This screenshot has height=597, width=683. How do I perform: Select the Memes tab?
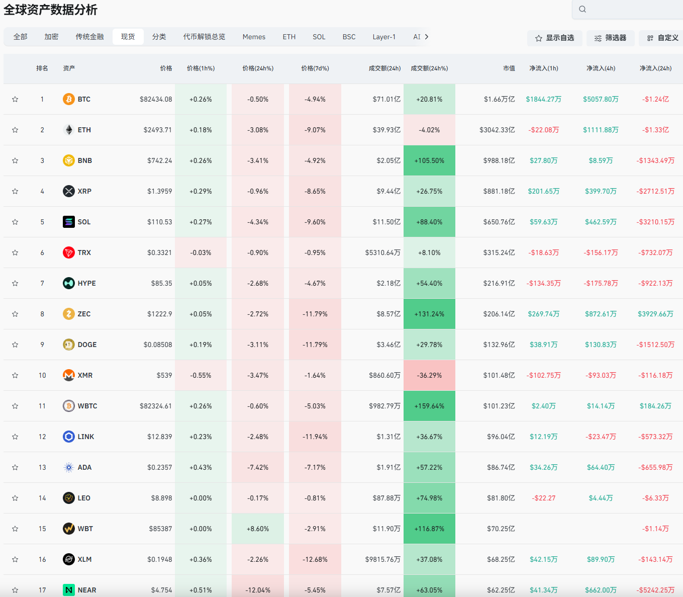(254, 37)
